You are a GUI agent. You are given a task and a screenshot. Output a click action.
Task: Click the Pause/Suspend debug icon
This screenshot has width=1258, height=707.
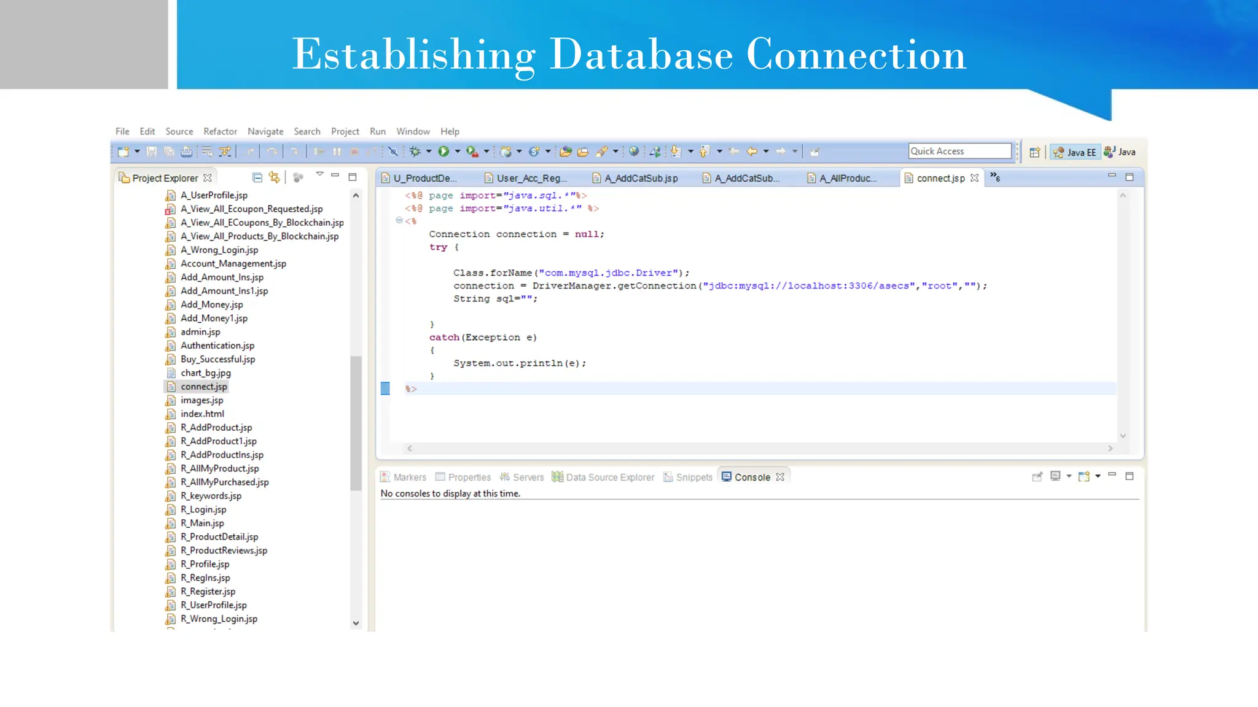[337, 152]
